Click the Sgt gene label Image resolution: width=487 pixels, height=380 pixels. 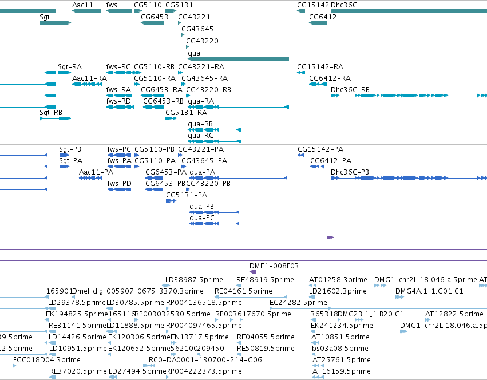pyautogui.click(x=45, y=17)
